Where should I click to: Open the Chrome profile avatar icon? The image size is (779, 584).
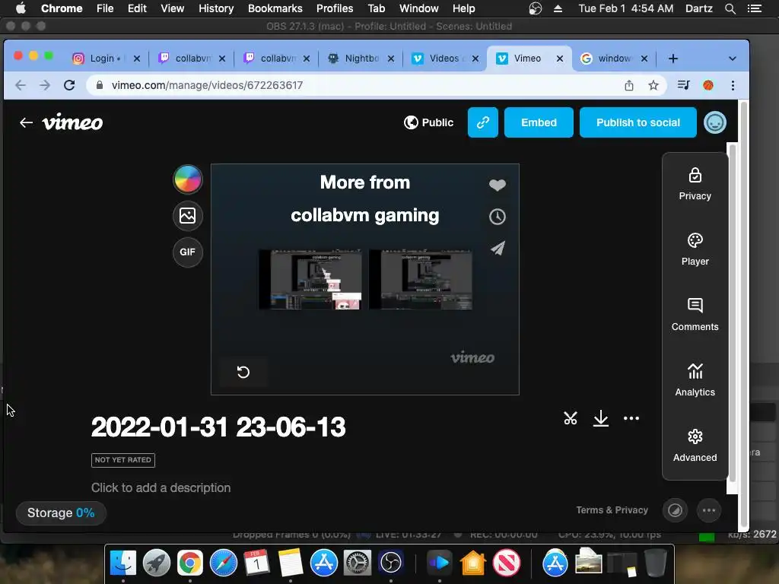708,85
